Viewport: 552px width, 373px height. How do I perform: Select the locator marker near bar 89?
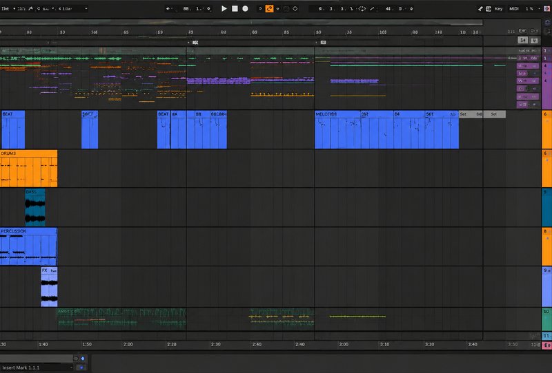click(323, 43)
